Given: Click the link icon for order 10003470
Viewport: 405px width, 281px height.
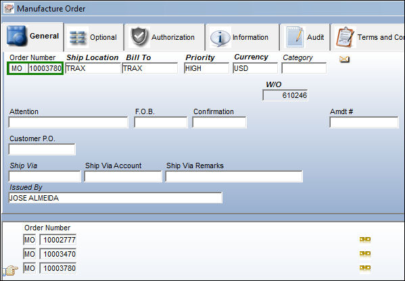Looking at the screenshot, I should (x=365, y=254).
